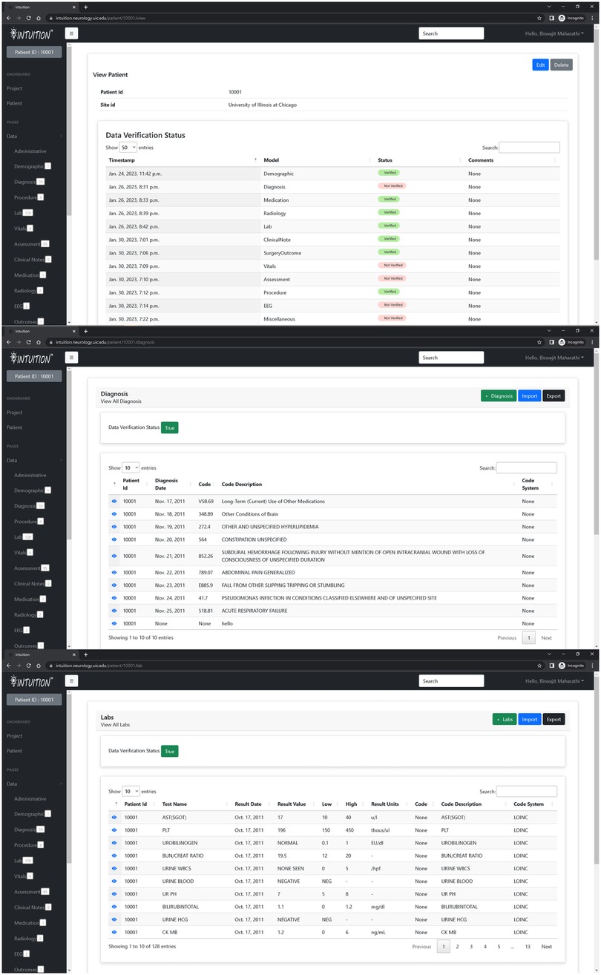
Task: Click the Search field above the diagnosis table
Action: (x=527, y=467)
